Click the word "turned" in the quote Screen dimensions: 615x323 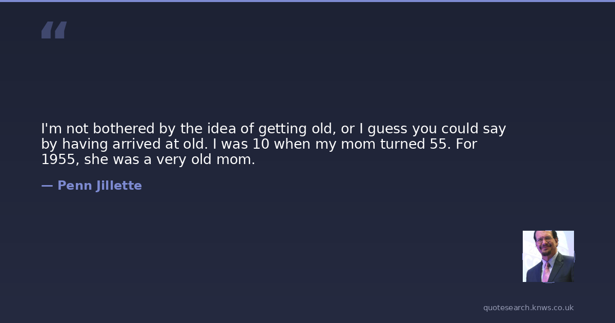click(400, 144)
